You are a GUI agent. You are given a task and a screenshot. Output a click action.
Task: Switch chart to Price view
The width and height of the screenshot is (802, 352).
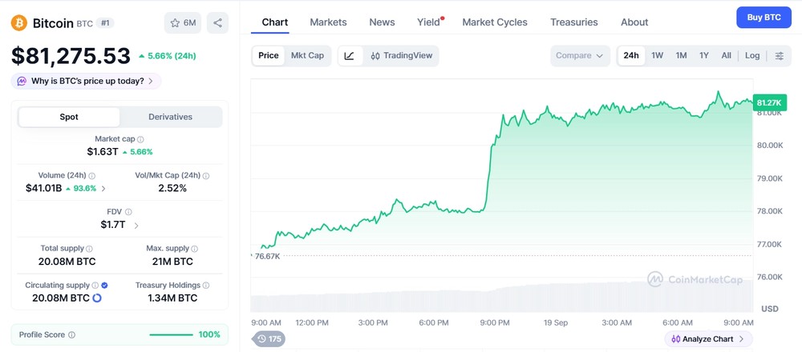[269, 56]
